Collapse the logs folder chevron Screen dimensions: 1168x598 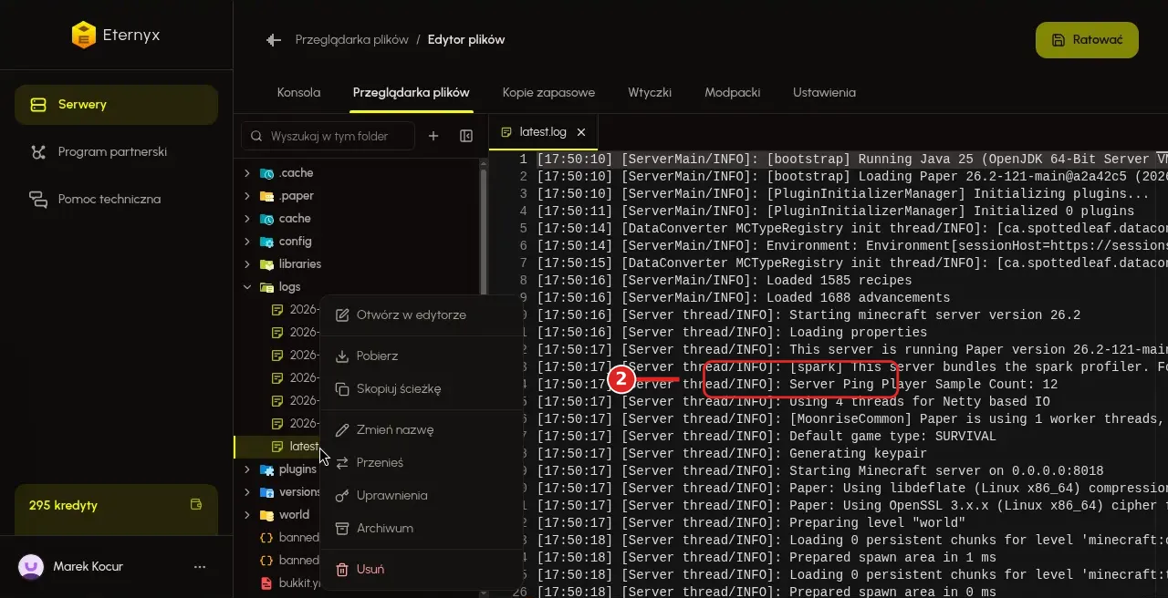tap(246, 287)
